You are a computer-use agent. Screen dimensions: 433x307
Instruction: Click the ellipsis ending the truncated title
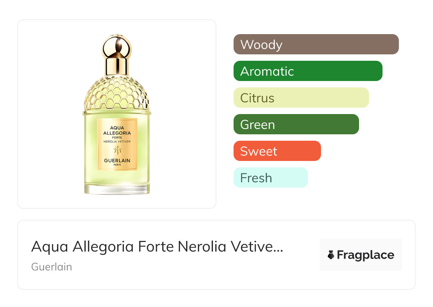coord(279,247)
